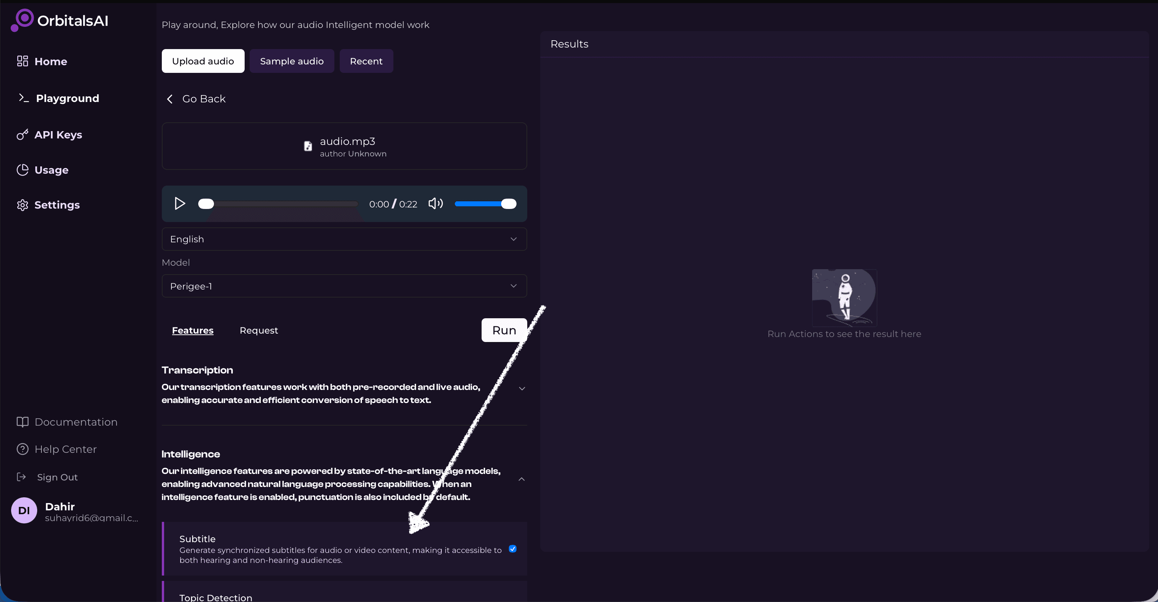Click the Playground terminal icon
1158x602 pixels.
coord(23,97)
